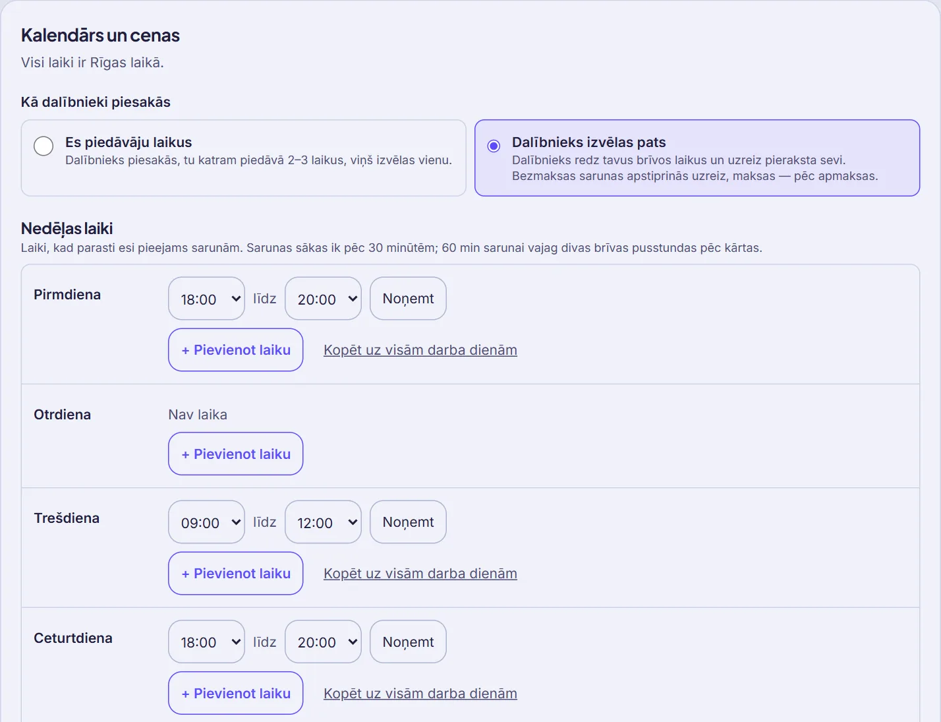Click the Otrdiena day label
Screen dimensions: 941x722
pos(63,415)
